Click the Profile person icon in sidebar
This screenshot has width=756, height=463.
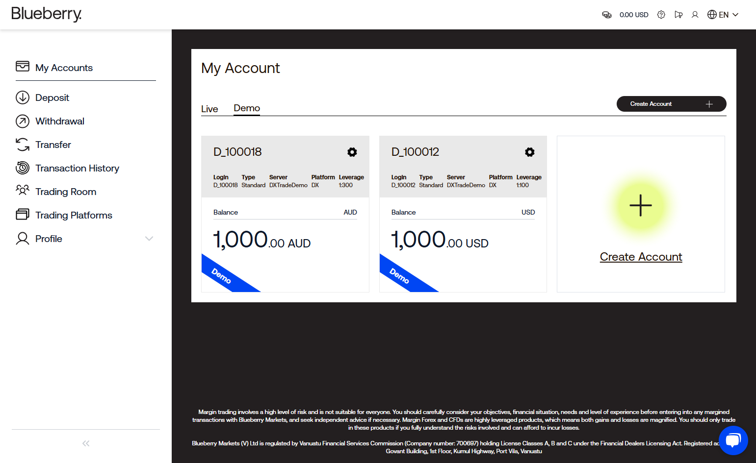point(23,239)
